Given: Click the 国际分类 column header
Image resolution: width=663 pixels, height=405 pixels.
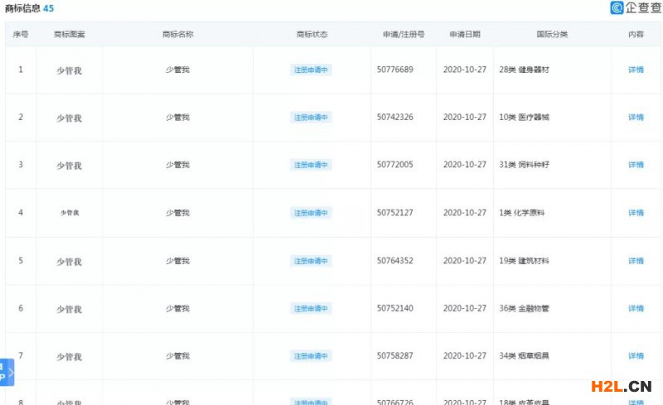Looking at the screenshot, I should pyautogui.click(x=552, y=35).
